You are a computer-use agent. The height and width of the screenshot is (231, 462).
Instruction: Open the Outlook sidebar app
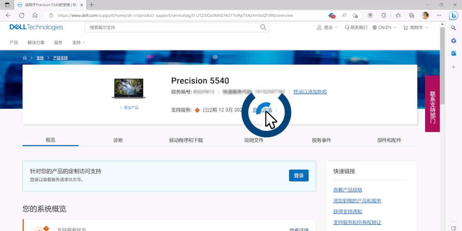454,53
